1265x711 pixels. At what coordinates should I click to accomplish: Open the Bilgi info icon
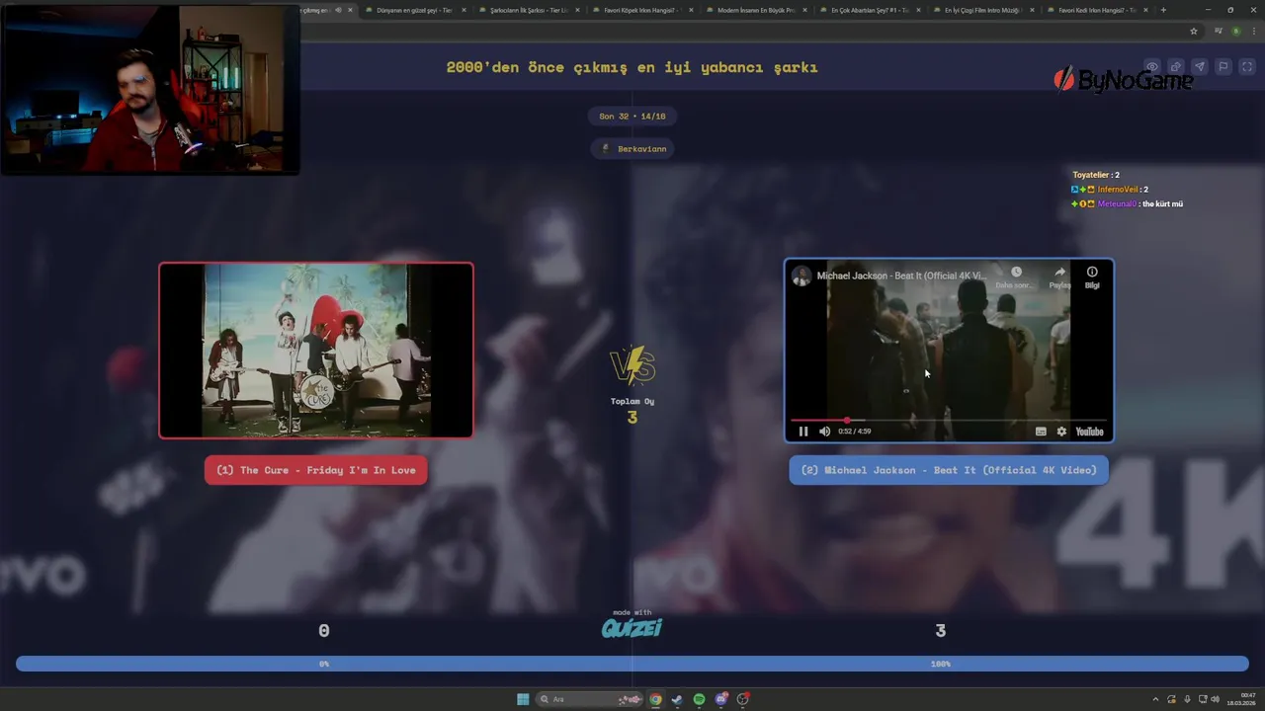[x=1092, y=272]
